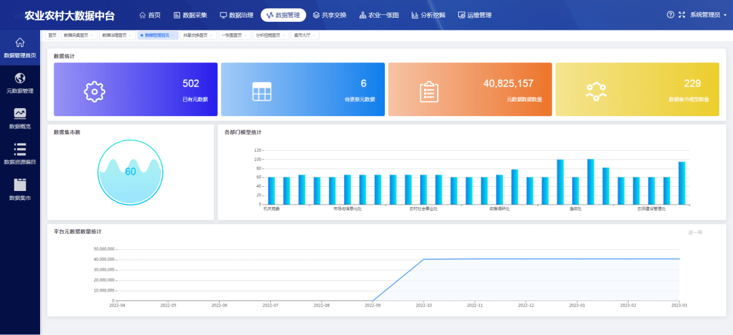The height and width of the screenshot is (335, 733).
Task: Click the 数据集市数 panel title
Action: point(67,133)
